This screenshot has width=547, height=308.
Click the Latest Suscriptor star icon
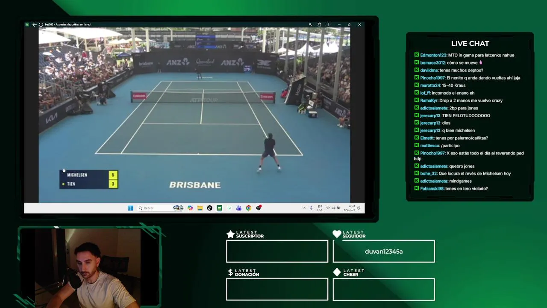tap(230, 234)
